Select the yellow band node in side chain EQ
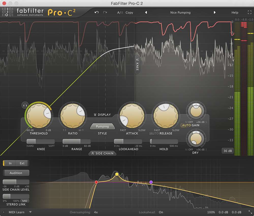This screenshot has width=254, height=216. [x=117, y=174]
